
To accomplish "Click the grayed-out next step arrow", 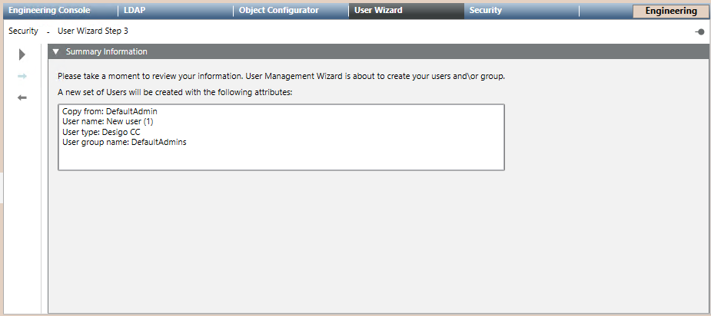I will (22, 76).
